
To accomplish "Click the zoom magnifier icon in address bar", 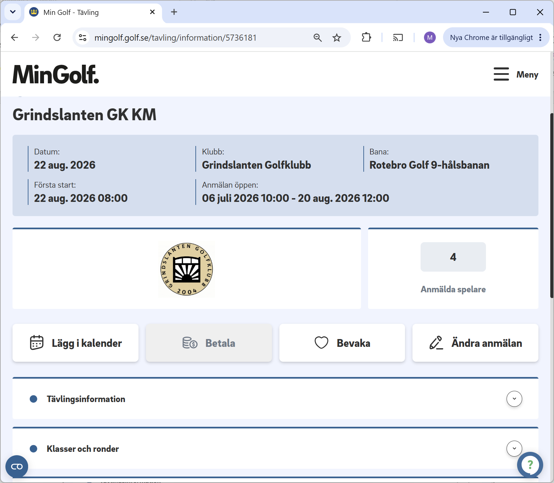I will (x=318, y=38).
